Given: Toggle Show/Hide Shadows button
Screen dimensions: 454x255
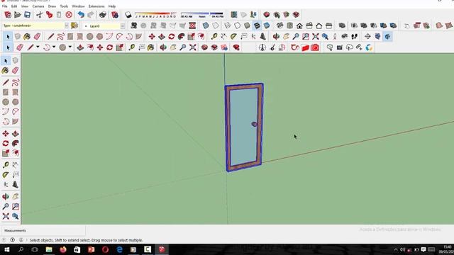Looking at the screenshot, I should click(128, 15).
